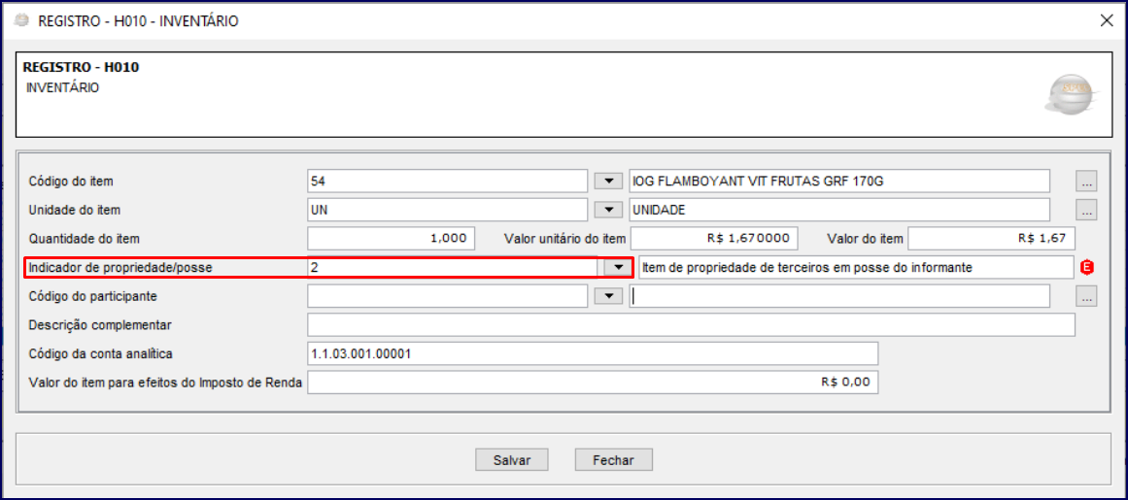Click the item description field IOG FLAMBOYANT

[x=838, y=182]
